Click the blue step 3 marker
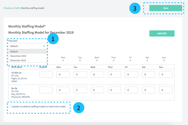This screenshot has height=125, width=188. 135,8
